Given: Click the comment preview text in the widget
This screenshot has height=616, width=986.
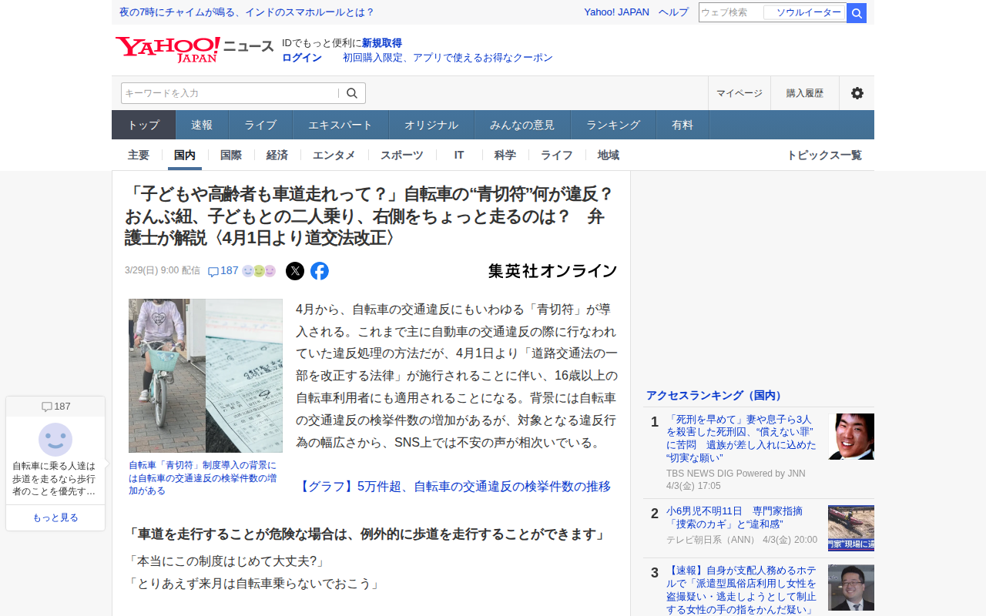Looking at the screenshot, I should point(54,478).
